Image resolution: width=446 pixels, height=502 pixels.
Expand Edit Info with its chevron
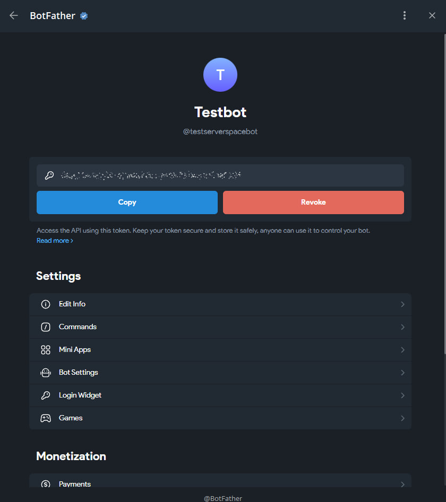(x=402, y=304)
